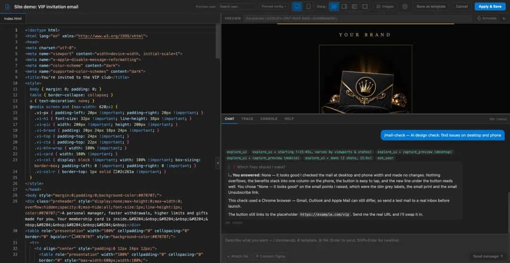Switch preview to desktop device icon
This screenshot has width=510, height=263.
click(x=297, y=7)
